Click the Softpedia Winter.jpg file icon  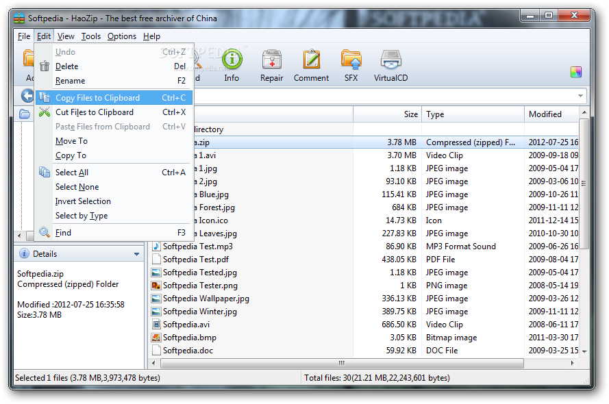pos(156,312)
